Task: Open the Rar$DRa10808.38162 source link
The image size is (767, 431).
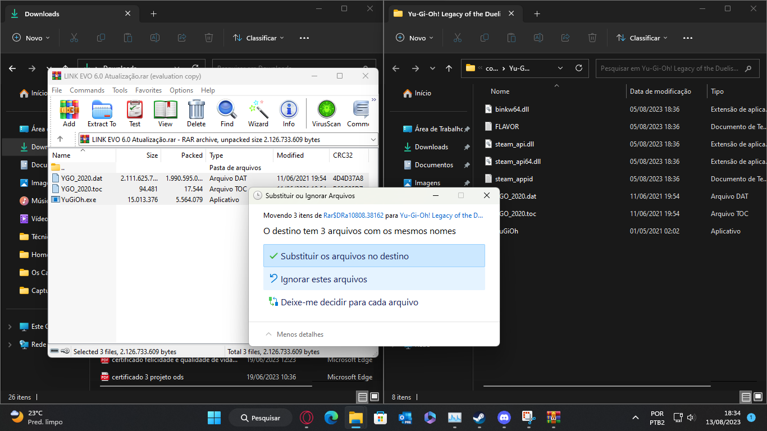Action: point(353,215)
